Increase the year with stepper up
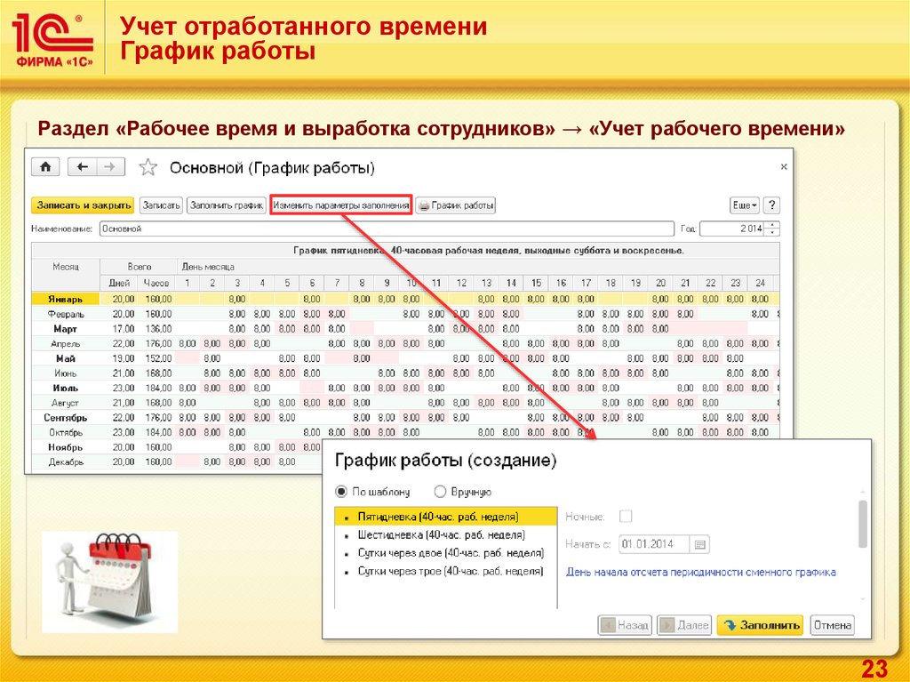Viewport: 910px width, 682px height. coord(772,225)
